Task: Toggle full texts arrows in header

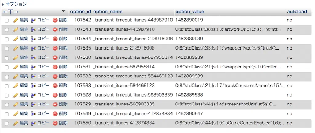Action: click(10, 12)
